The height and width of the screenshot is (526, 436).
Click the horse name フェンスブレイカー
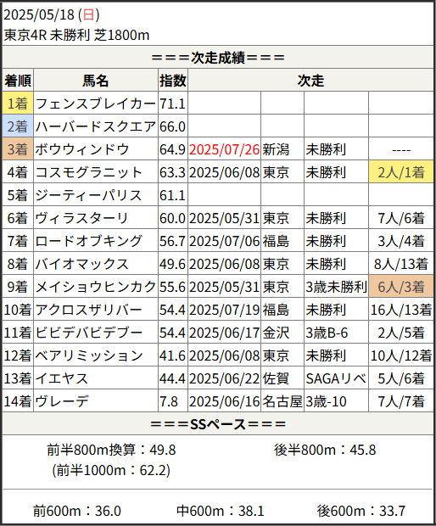(96, 104)
